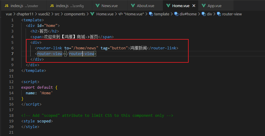Click style scoped tag on line 19
This screenshot has width=265, height=136.
point(37,121)
